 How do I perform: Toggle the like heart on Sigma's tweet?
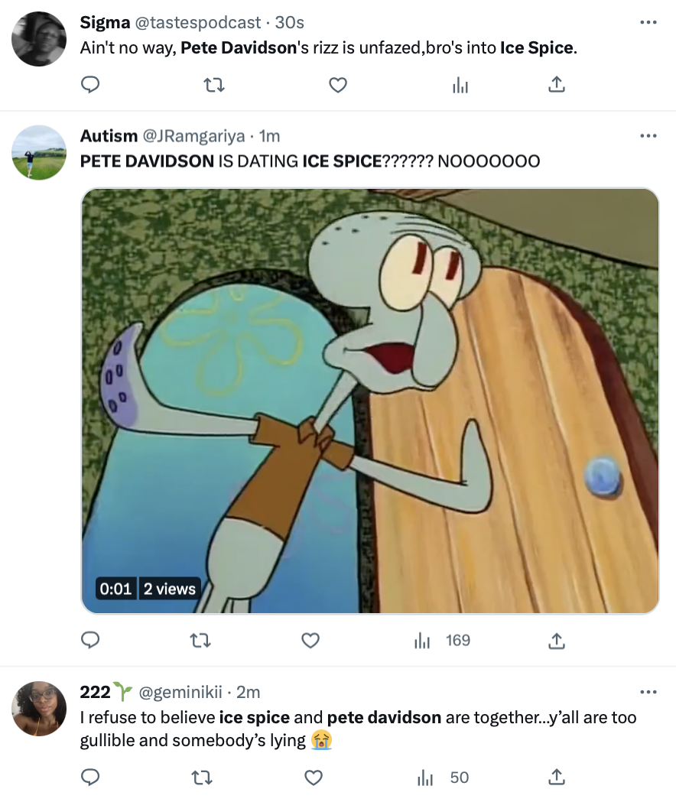337,85
